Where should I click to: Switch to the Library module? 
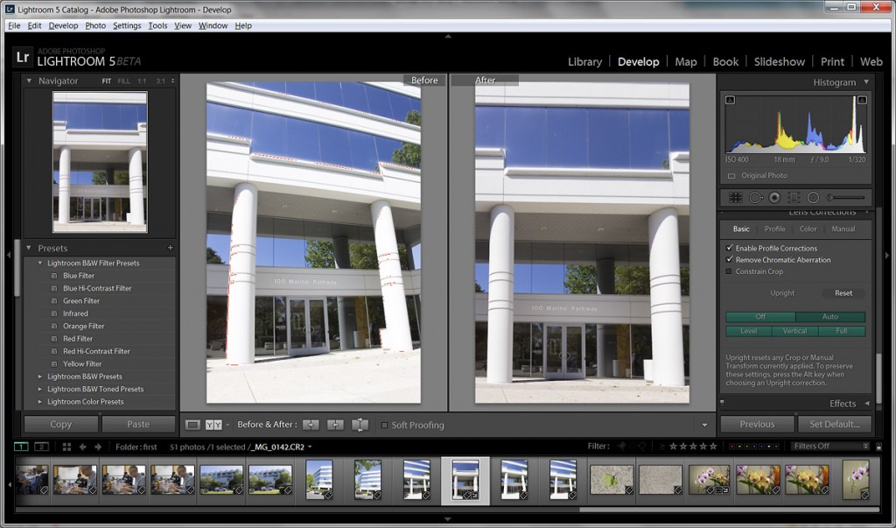[x=584, y=62]
